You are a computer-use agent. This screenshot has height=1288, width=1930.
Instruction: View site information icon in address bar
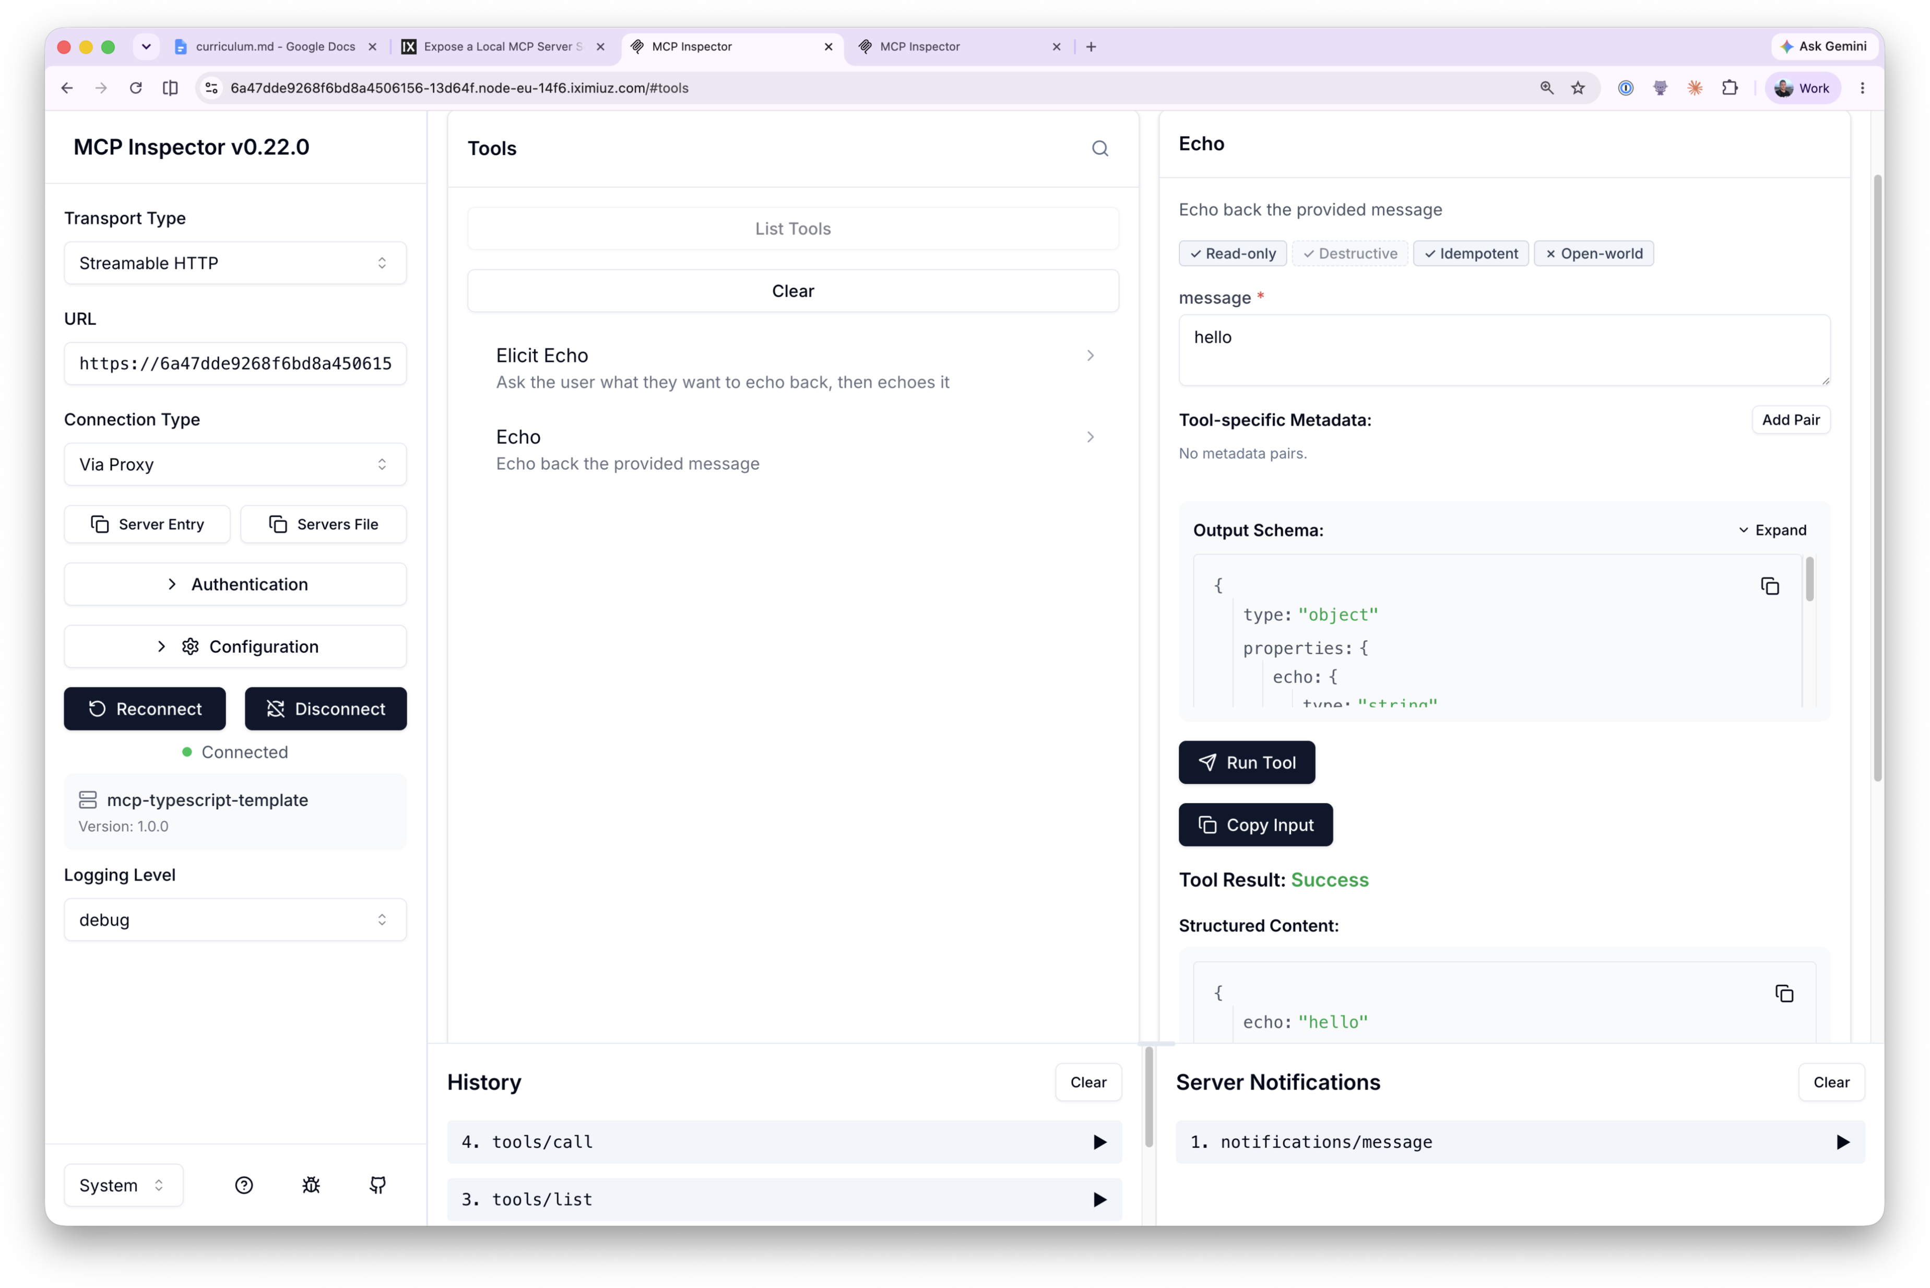click(212, 88)
